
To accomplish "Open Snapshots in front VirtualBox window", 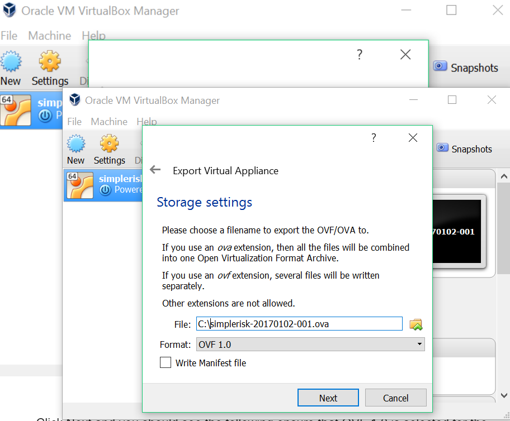I will click(465, 149).
